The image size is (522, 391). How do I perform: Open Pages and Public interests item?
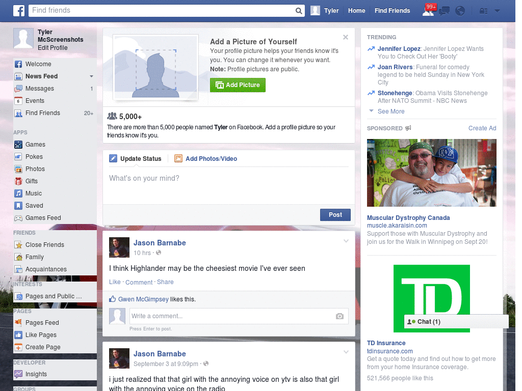55,296
